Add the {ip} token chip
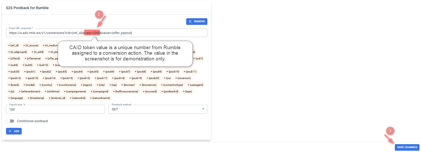This screenshot has height=152, width=421. coord(11,92)
